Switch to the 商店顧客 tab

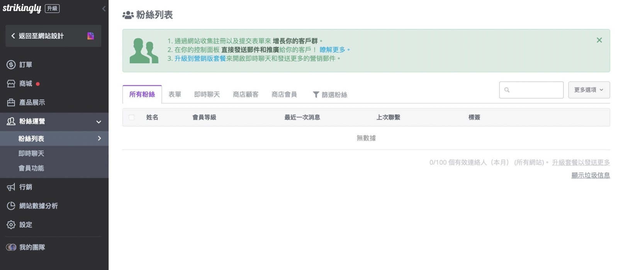(x=245, y=95)
